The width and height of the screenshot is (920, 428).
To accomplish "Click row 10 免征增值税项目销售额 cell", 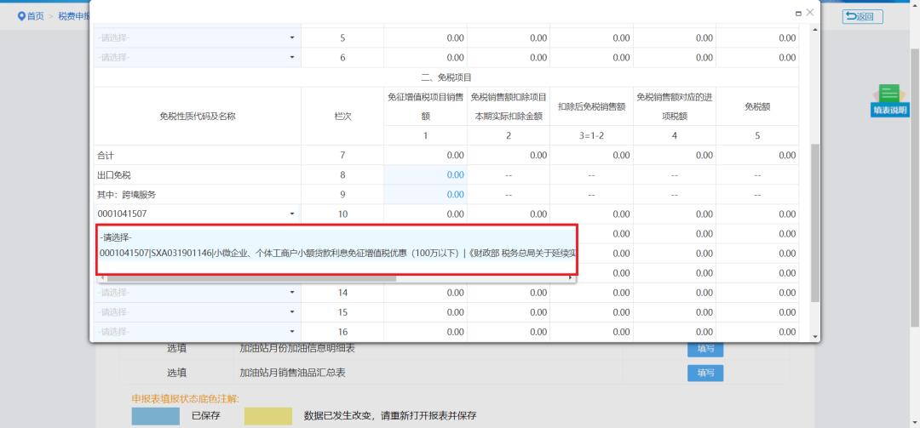I will pyautogui.click(x=425, y=214).
